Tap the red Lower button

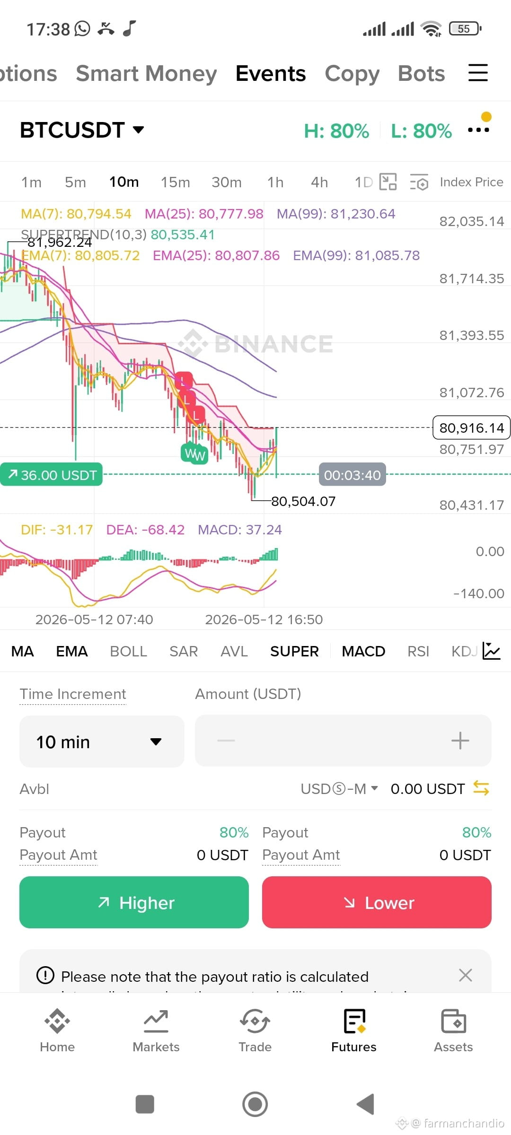point(377,902)
